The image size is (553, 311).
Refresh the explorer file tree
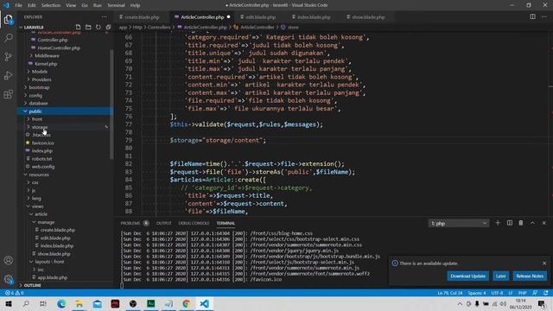coord(98,27)
